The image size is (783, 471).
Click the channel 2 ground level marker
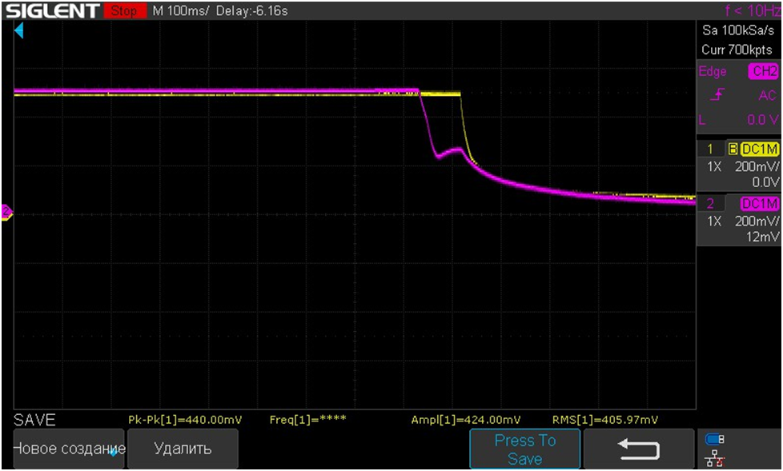6,212
